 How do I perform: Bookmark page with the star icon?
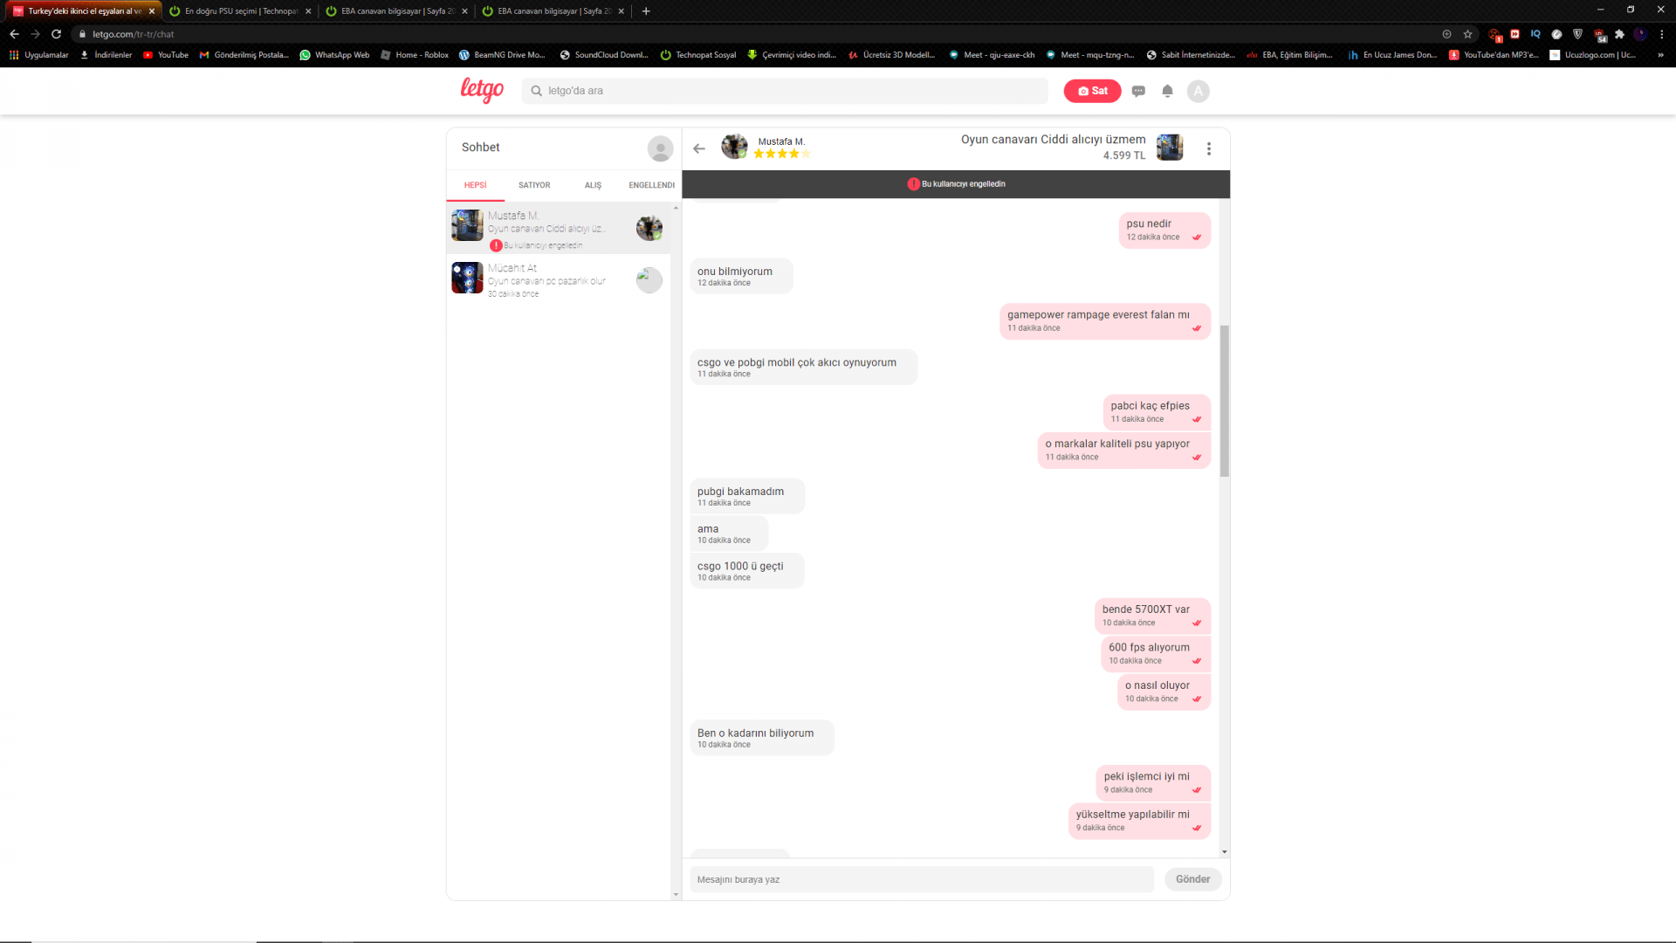[1468, 34]
